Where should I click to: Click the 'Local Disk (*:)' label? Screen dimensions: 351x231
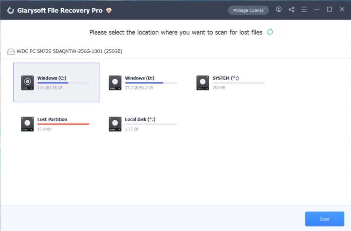pyautogui.click(x=140, y=119)
